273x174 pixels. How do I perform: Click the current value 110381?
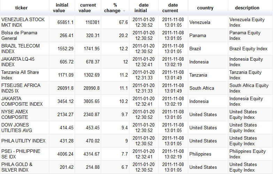pyautogui.click(x=93, y=22)
